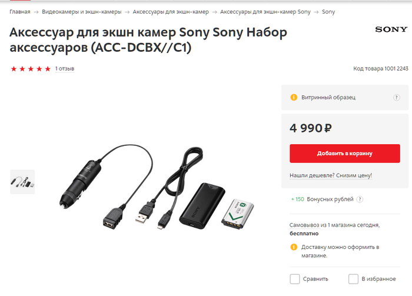Click the Sony brand logo

[391, 29]
